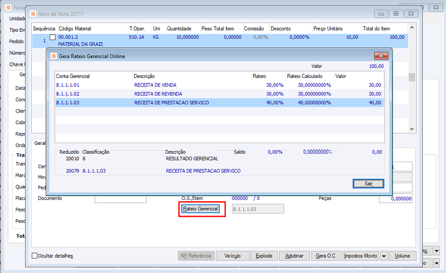Click the Rateio Gerencial button
Screen dimensions: 446x273
(201, 209)
